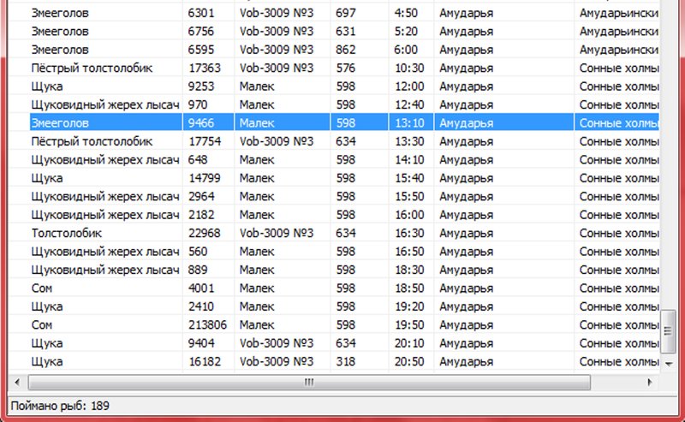685x422 pixels.
Task: Click Амударья in the 4:50 row
Action: click(x=466, y=13)
